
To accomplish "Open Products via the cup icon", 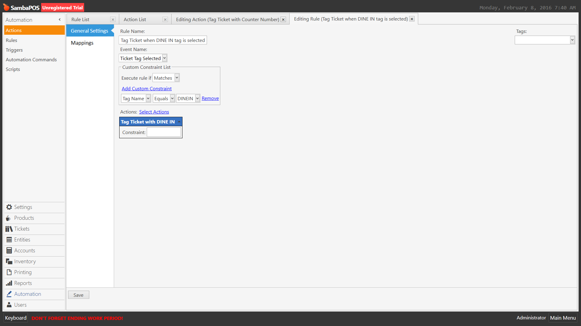I will tap(8, 218).
